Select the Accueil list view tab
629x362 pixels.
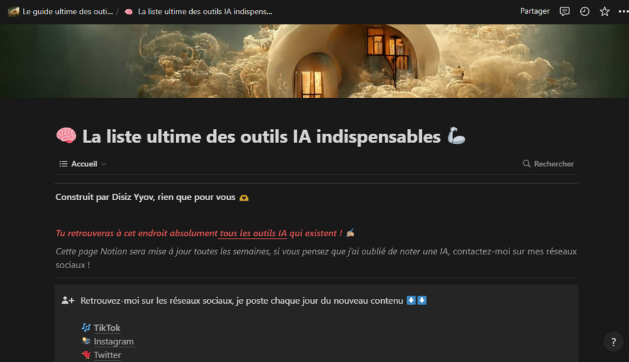coord(83,164)
